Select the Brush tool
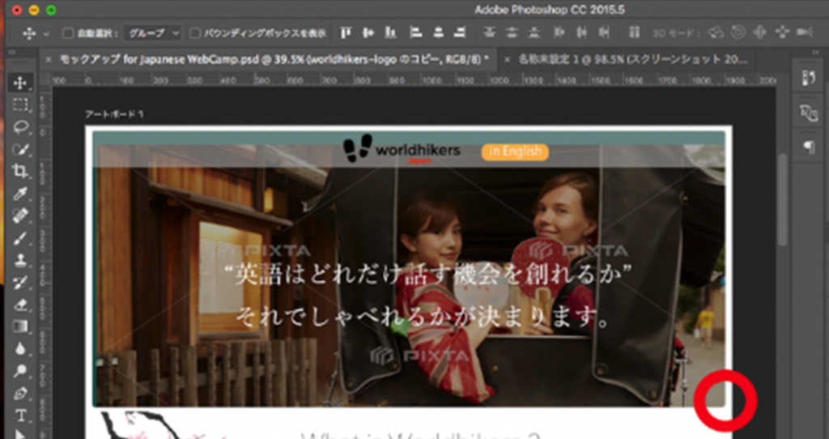Screen dimensions: 829x439 tap(20, 238)
